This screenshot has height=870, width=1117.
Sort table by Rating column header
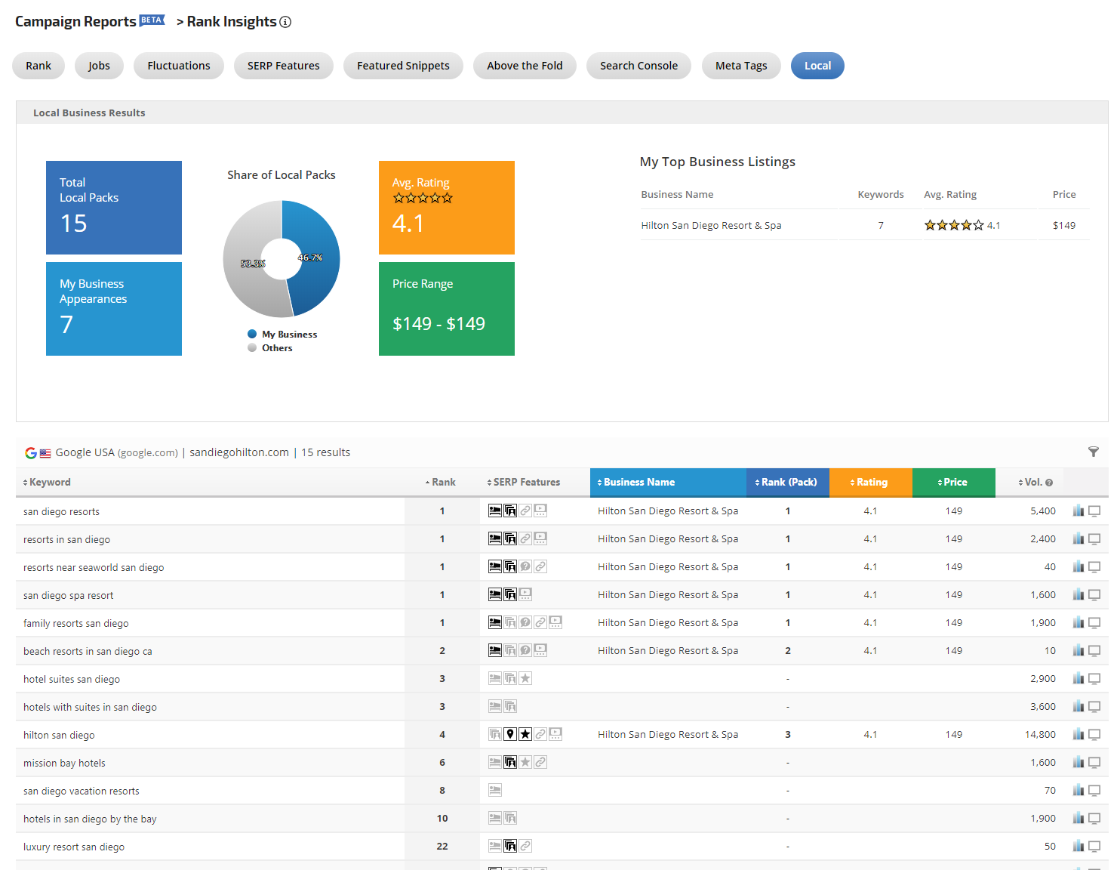[x=870, y=483]
